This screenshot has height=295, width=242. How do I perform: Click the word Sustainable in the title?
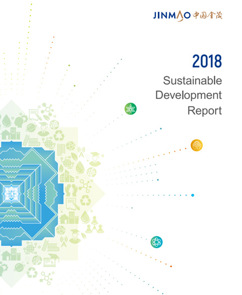[x=193, y=80]
